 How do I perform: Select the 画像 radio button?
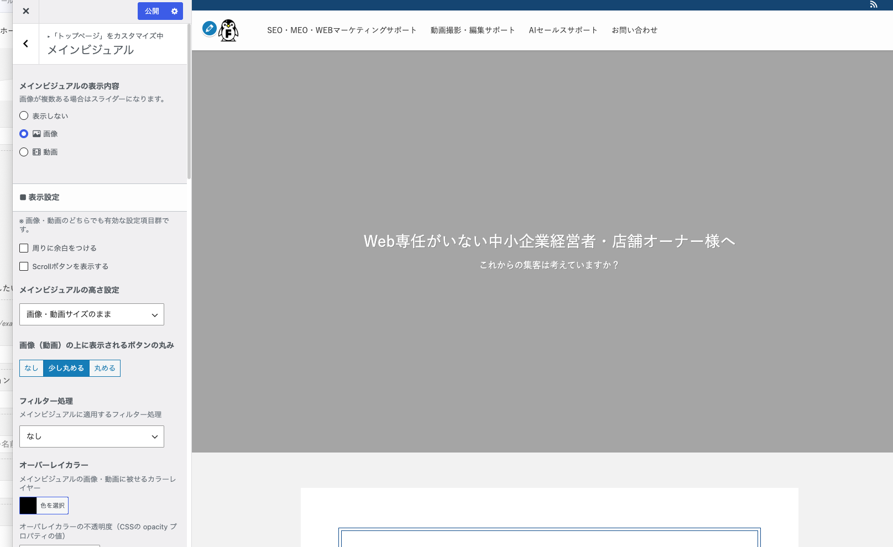(x=24, y=134)
